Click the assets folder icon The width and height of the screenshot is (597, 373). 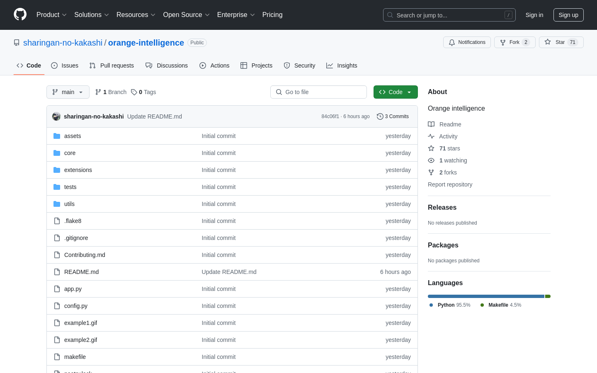[x=57, y=136]
